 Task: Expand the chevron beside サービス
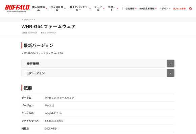104,8
